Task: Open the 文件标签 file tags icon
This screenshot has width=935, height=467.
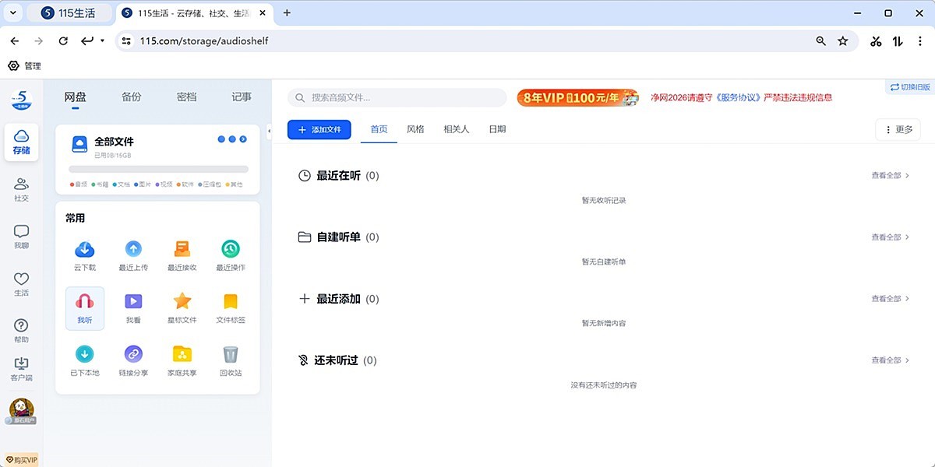Action: click(x=230, y=305)
